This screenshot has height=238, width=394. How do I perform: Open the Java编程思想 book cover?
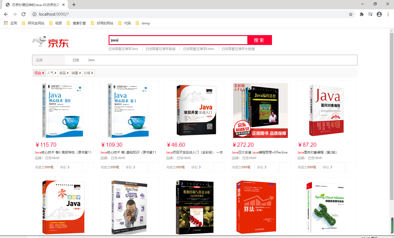point(260,110)
